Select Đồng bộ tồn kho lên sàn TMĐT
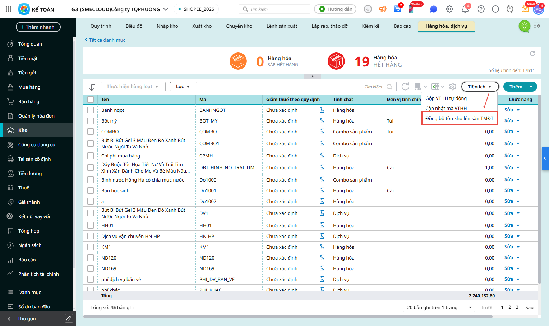Image resolution: width=549 pixels, height=326 pixels. click(459, 118)
